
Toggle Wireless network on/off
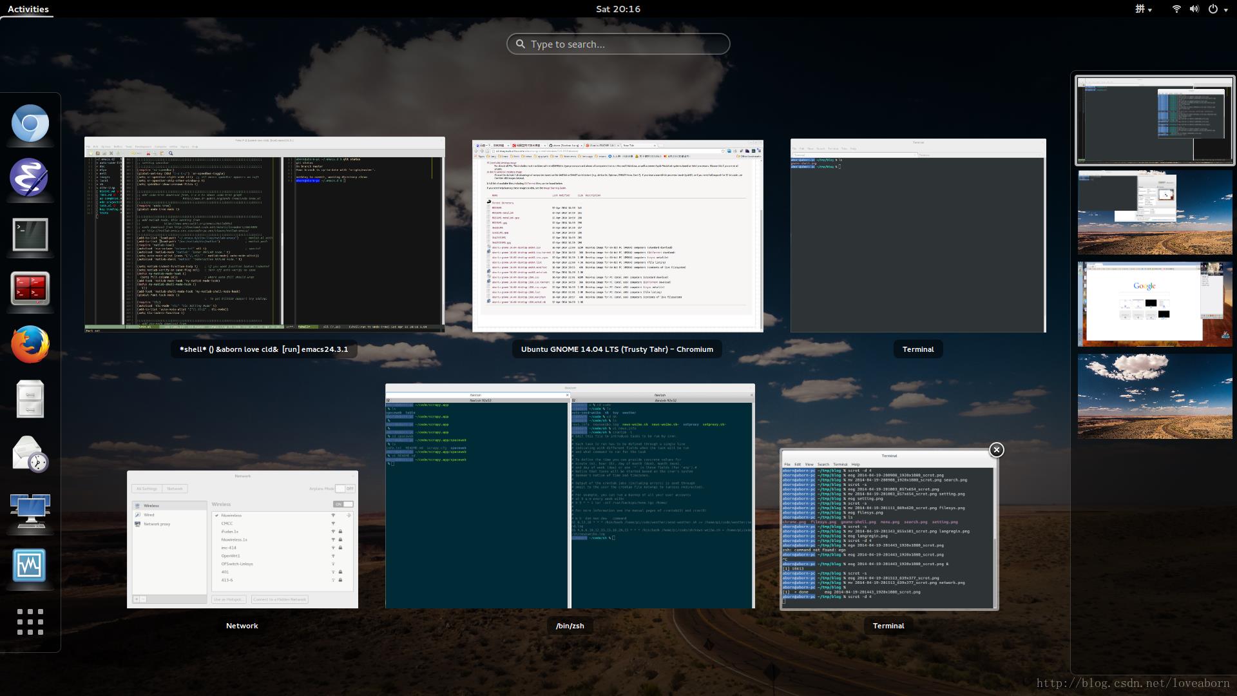tap(342, 504)
